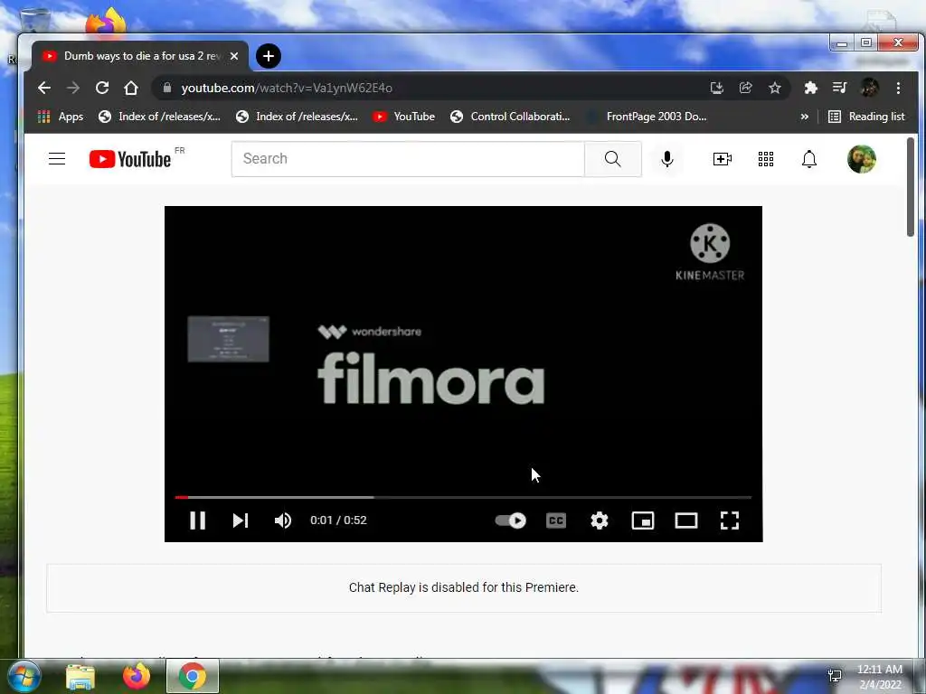926x694 pixels.
Task: Open notifications bell
Action: 809,159
